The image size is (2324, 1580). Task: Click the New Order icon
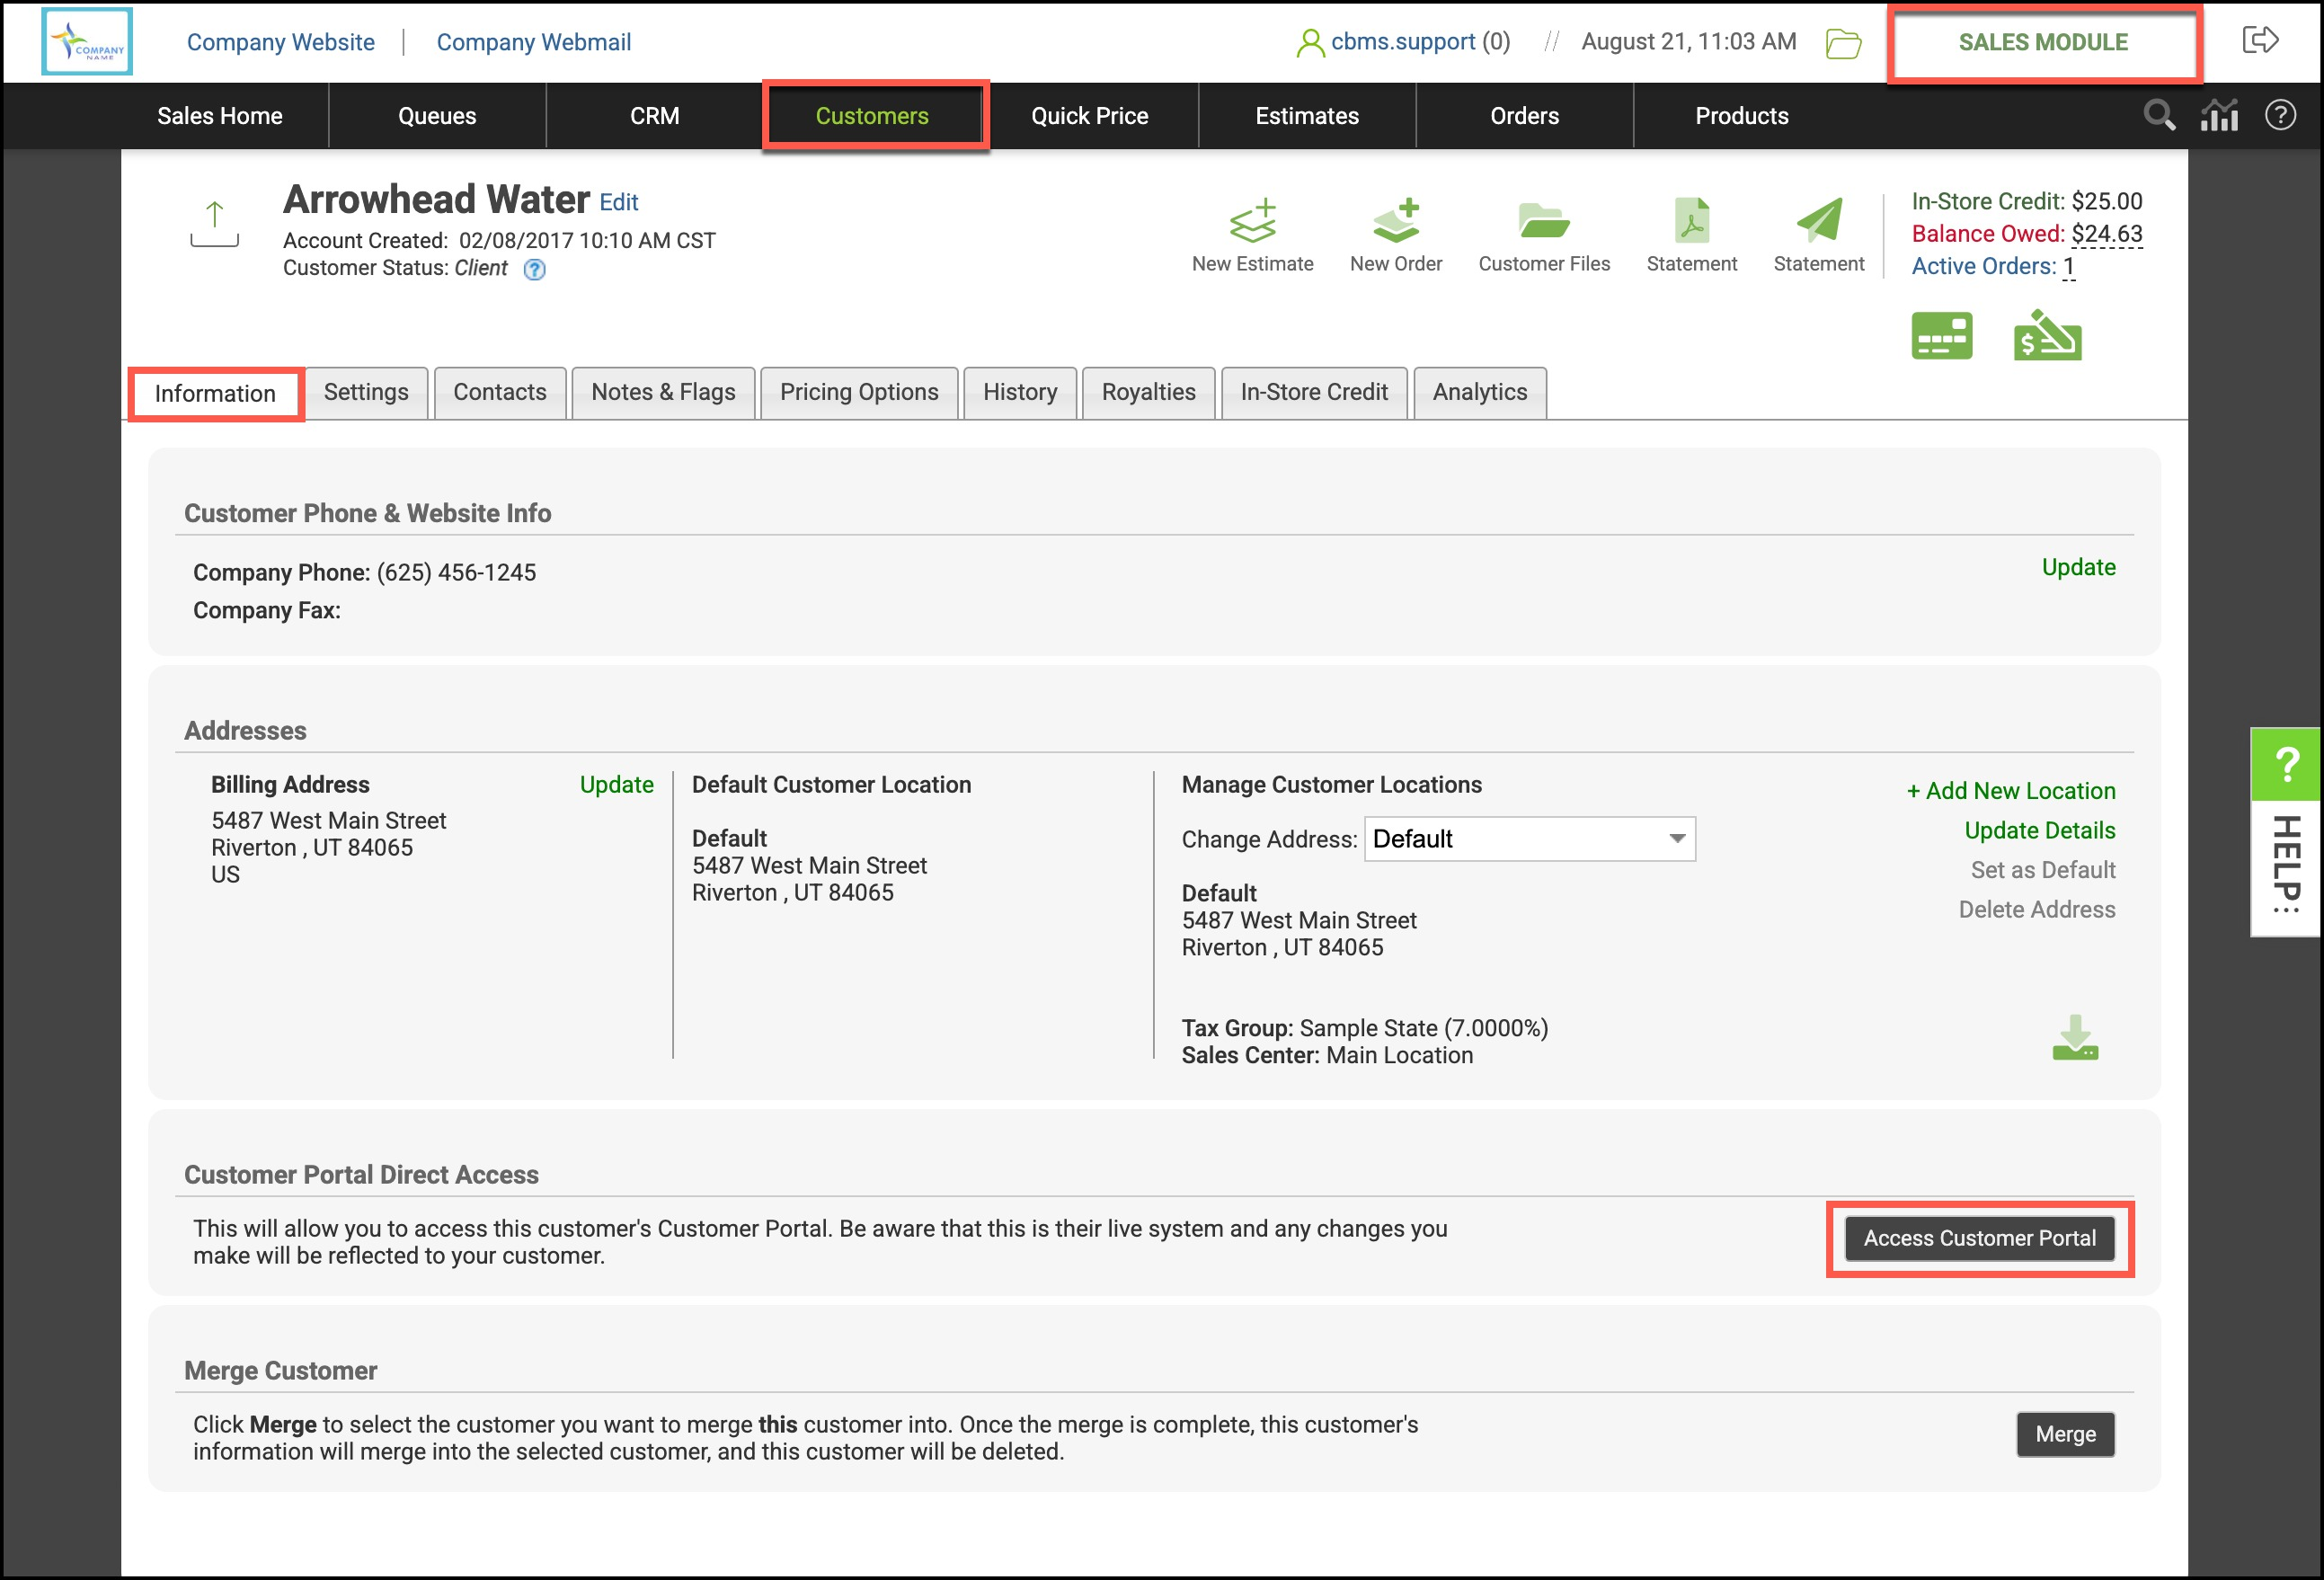click(1396, 221)
